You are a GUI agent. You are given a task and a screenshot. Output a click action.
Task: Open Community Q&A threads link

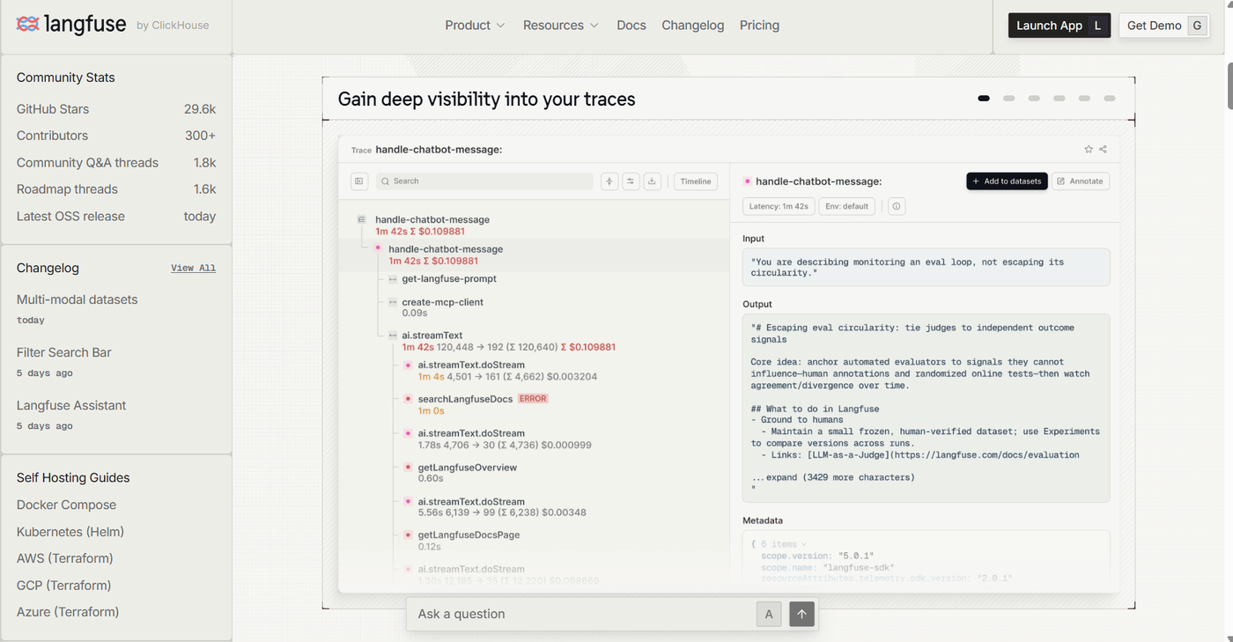click(116, 163)
